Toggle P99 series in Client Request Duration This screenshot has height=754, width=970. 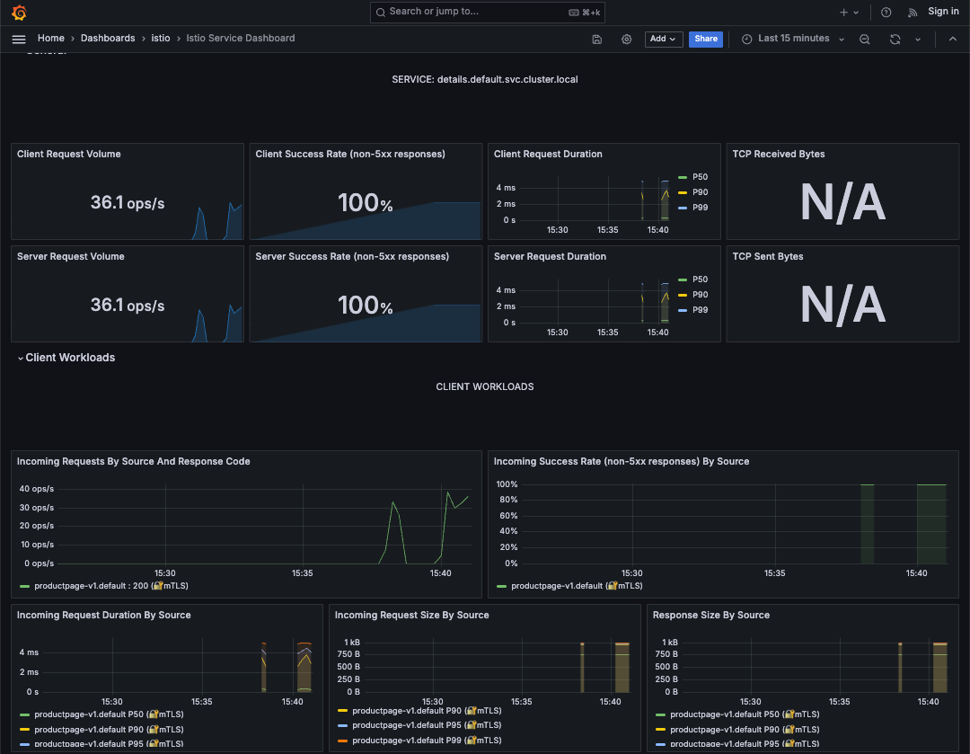click(x=700, y=208)
